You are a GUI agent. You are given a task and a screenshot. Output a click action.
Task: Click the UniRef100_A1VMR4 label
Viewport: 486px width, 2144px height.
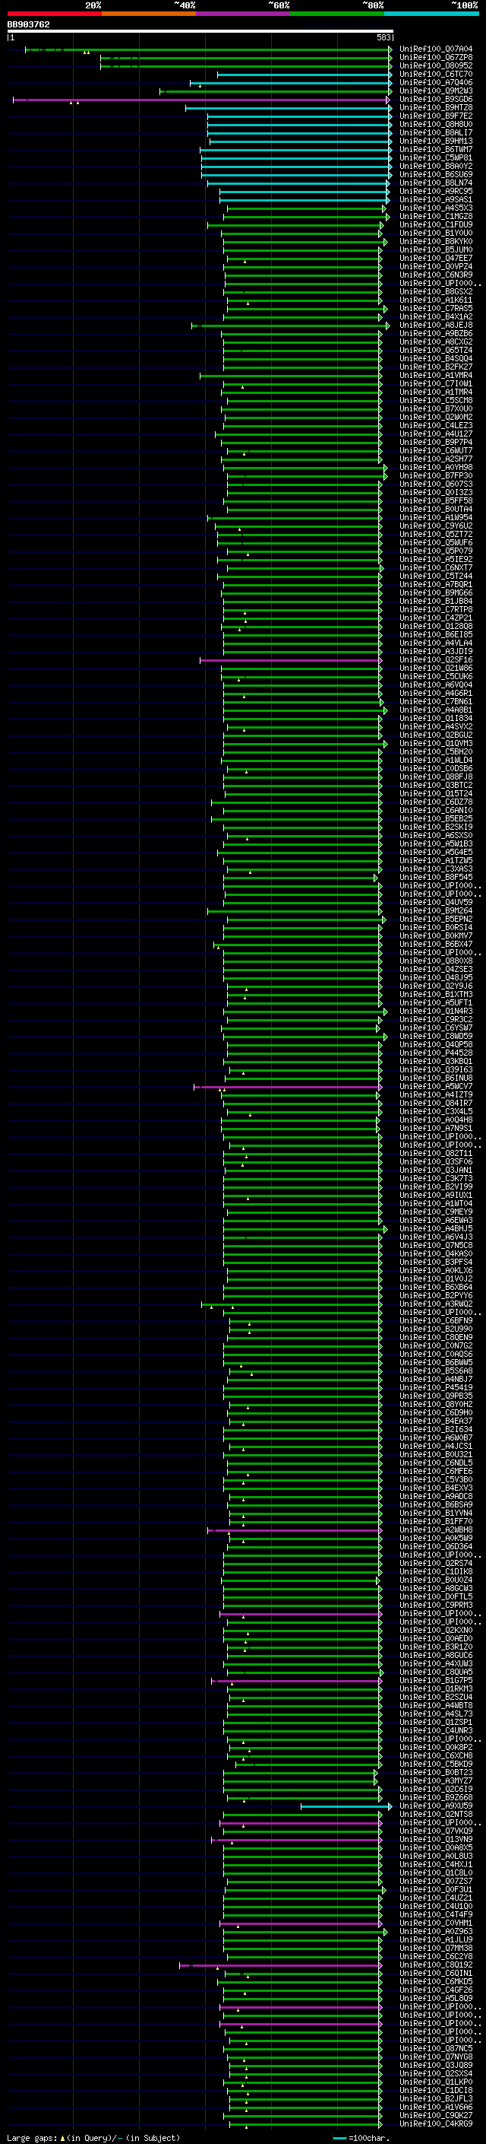tap(435, 376)
